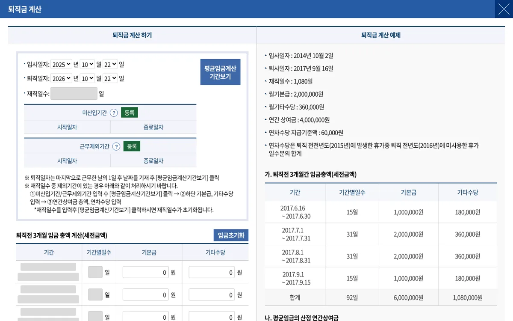The width and height of the screenshot is (513, 321).
Task: Click 기간별일수 header in example table
Action: coord(352,192)
